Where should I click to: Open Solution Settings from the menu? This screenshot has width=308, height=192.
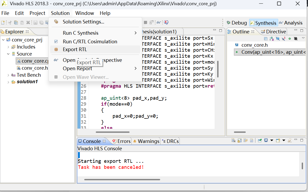[95, 22]
